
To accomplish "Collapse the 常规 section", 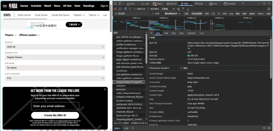I will point(152,38).
